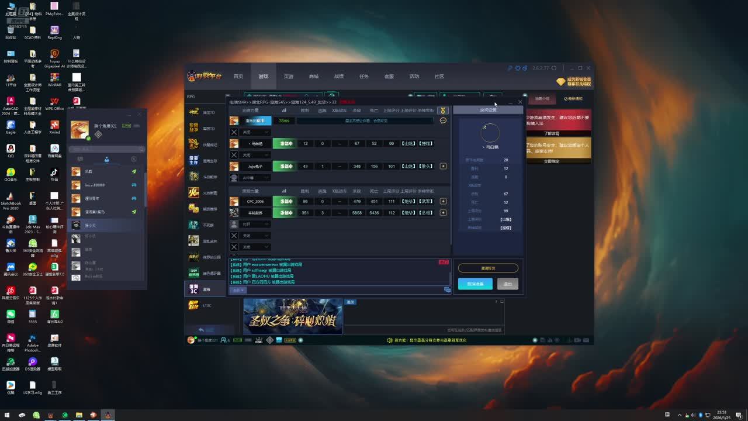Expand the AI中等 slot dropdown

[255, 178]
